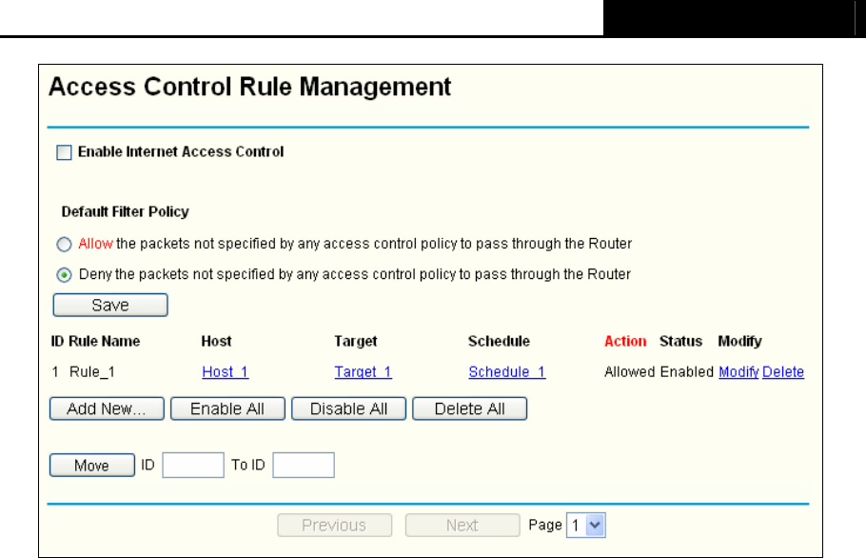Enable Internet Access Control checkbox
This screenshot has height=558, width=866.
(x=64, y=152)
